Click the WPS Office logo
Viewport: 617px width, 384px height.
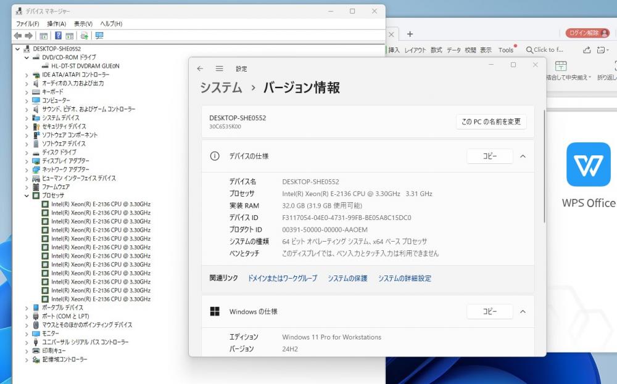click(x=588, y=165)
